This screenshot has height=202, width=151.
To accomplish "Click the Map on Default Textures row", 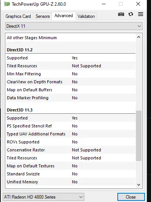I will coord(70,166).
